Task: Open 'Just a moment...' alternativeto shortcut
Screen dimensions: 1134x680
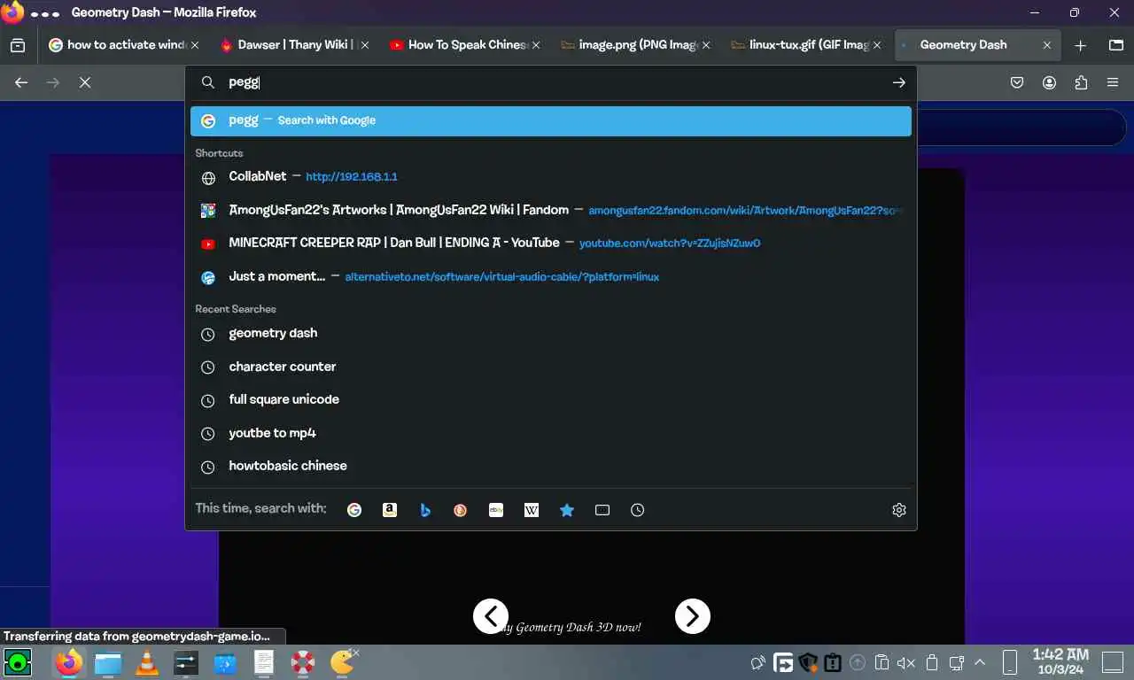Action: [551, 277]
